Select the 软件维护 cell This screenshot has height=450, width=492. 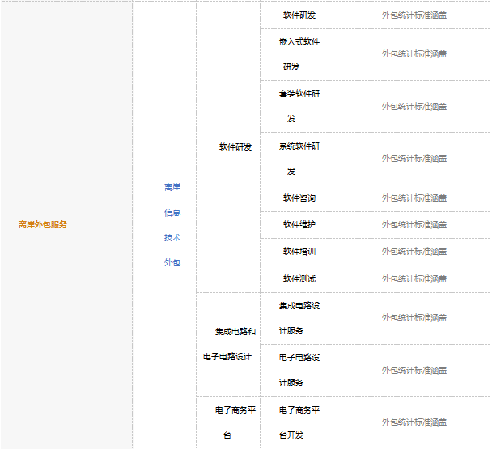[299, 224]
